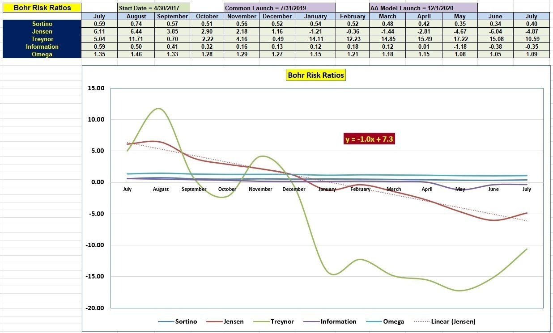The height and width of the screenshot is (333, 553).
Task: Click the September column header in table
Action: 172,16
